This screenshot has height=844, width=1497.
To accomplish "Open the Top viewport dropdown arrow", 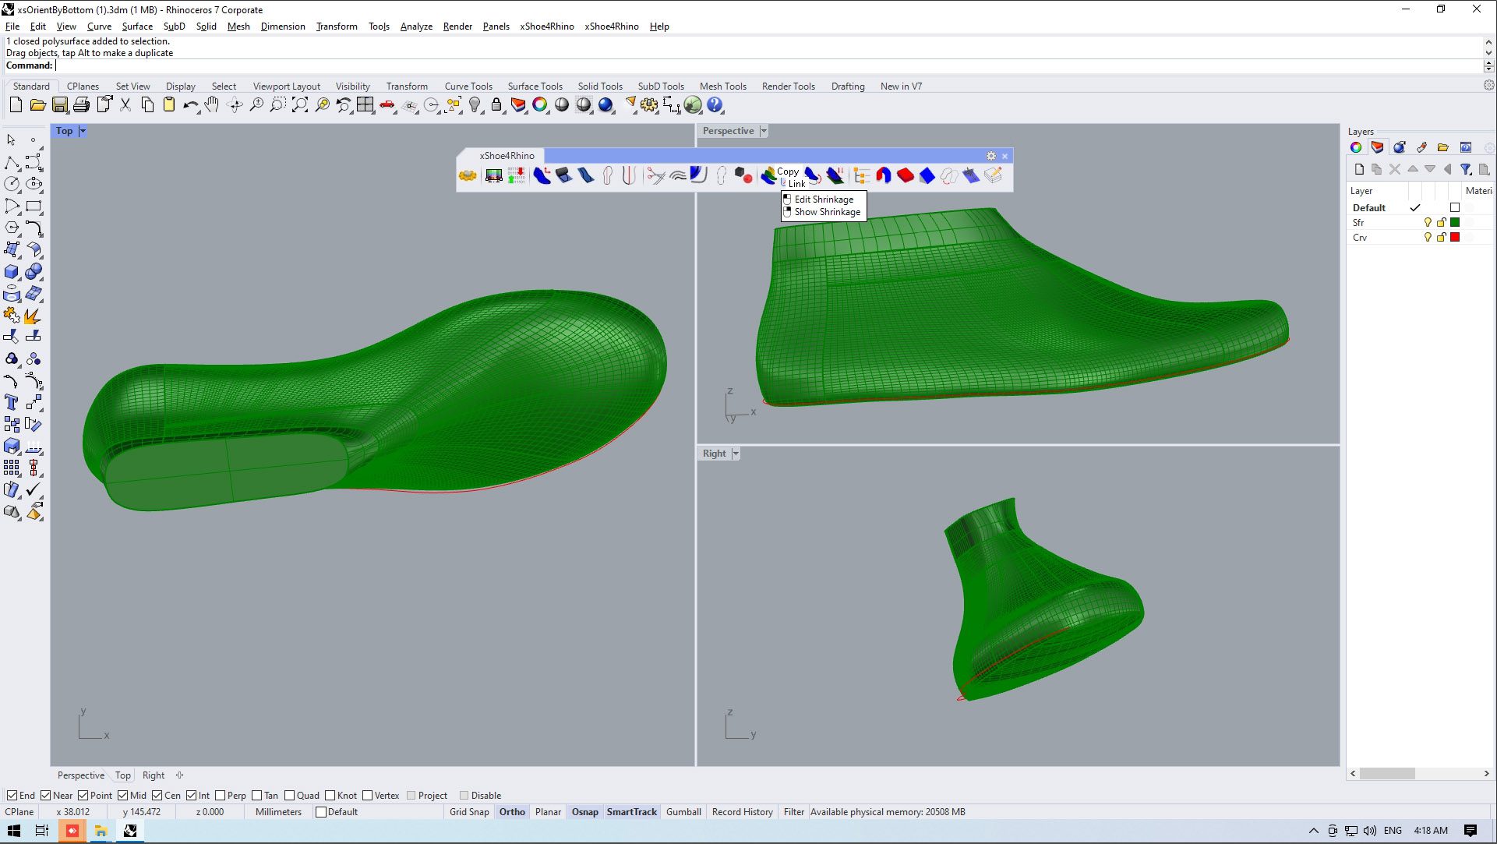I will 83,131.
